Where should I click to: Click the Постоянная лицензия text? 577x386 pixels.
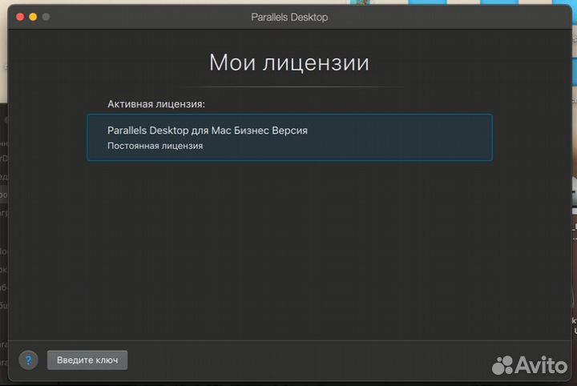click(x=155, y=146)
